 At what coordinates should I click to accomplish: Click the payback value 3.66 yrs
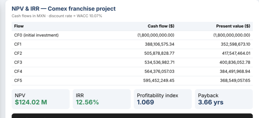pyautogui.click(x=211, y=102)
